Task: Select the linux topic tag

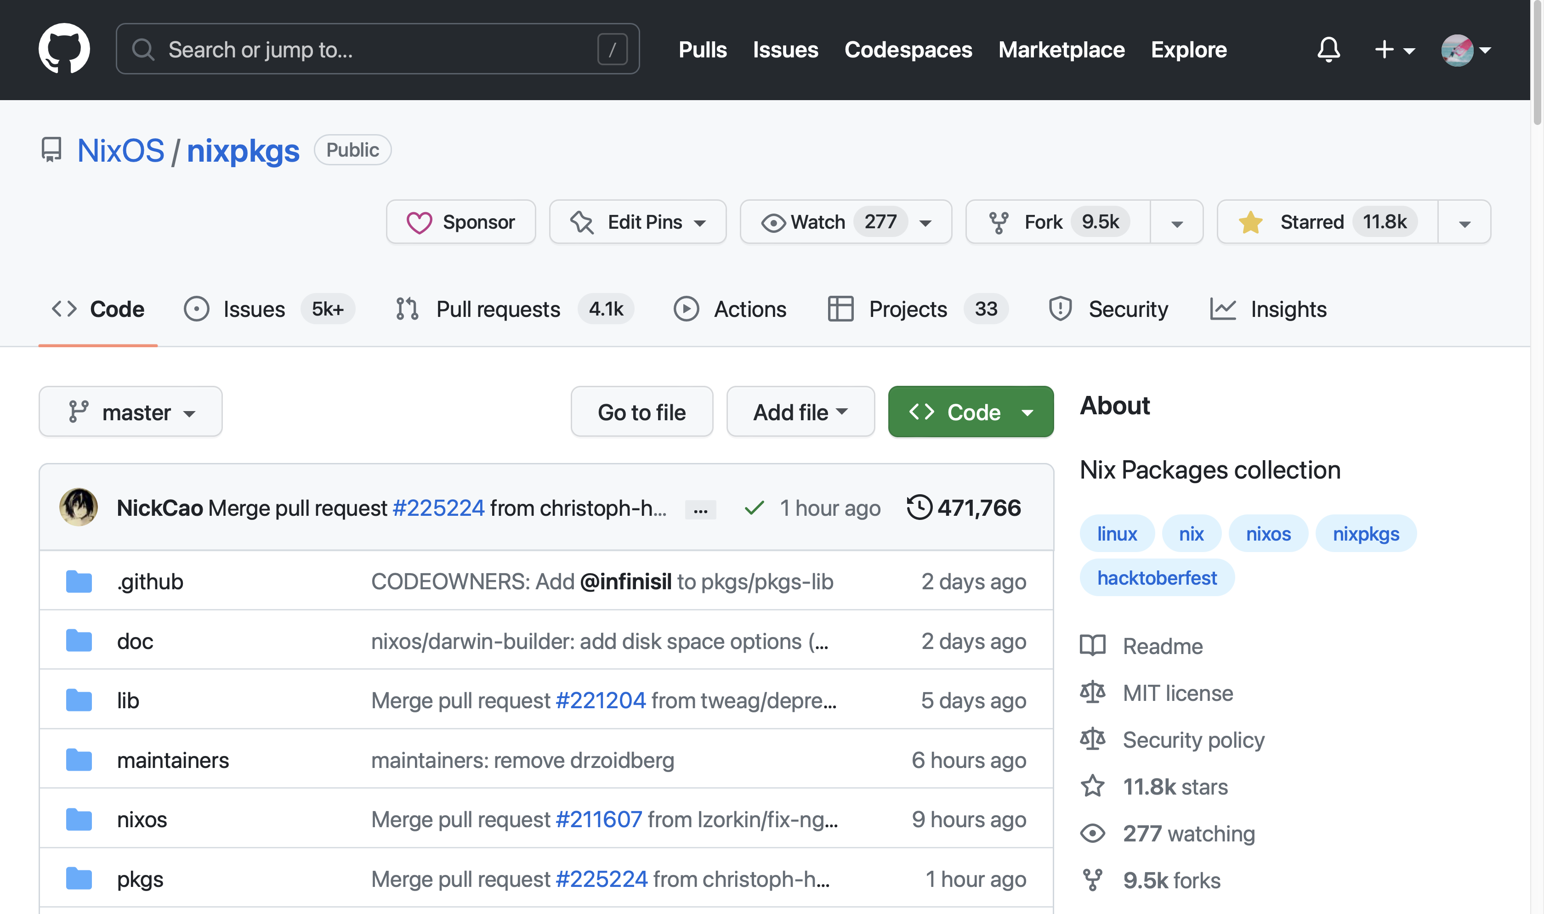Action: click(1117, 533)
